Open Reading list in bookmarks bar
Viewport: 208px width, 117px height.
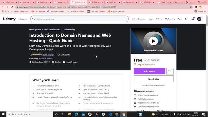pyautogui.click(x=200, y=12)
